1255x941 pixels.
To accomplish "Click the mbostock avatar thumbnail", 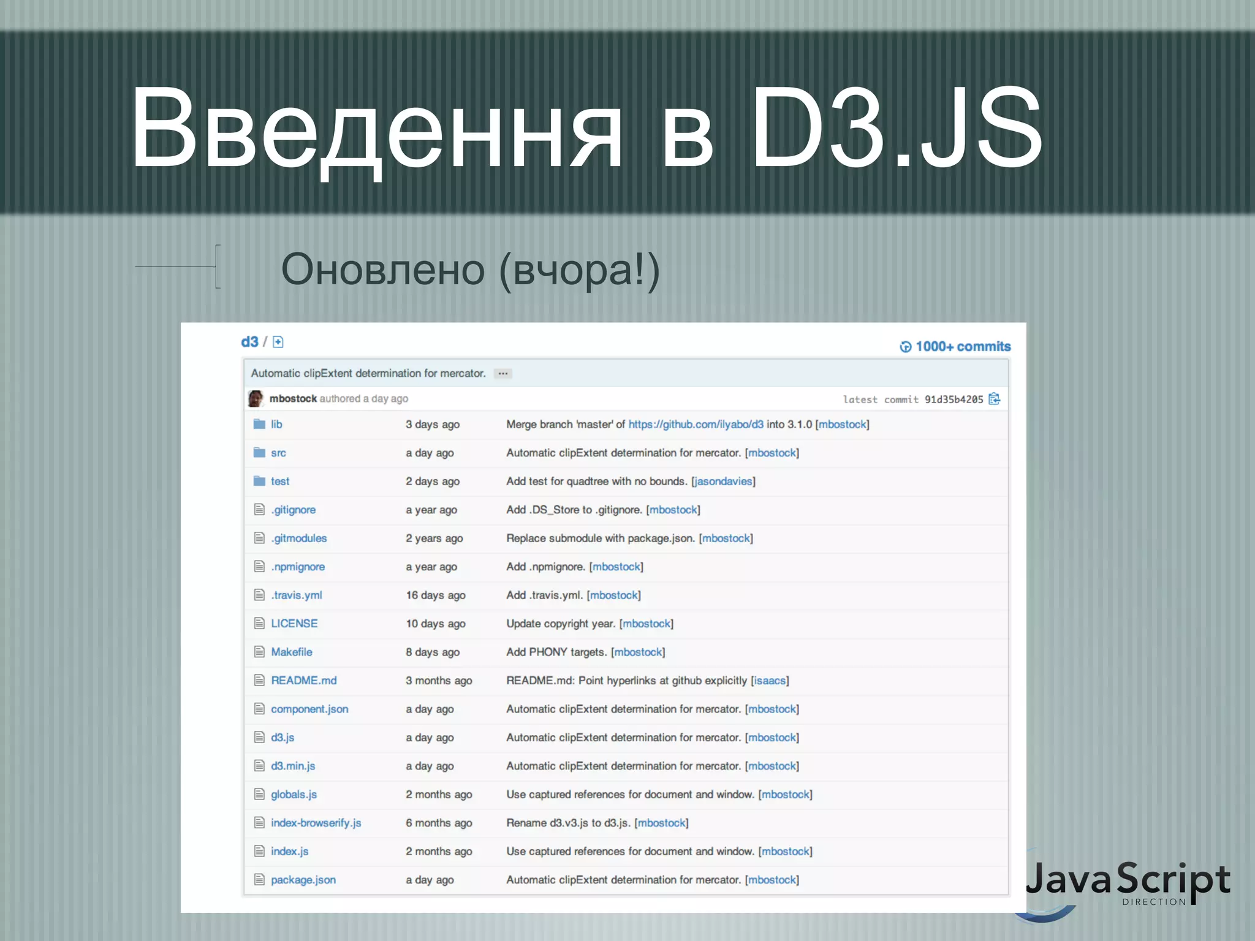I will pos(256,399).
